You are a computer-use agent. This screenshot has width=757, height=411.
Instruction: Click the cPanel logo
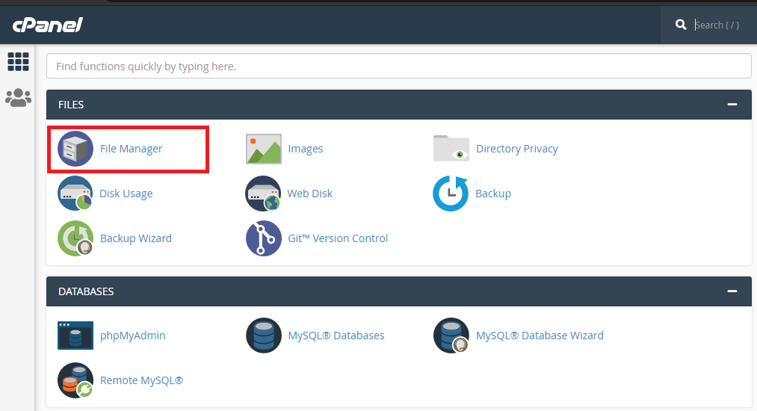47,25
